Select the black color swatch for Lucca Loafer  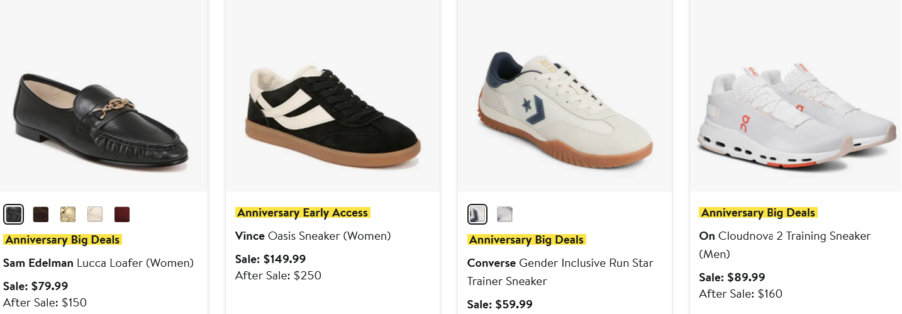pos(13,215)
